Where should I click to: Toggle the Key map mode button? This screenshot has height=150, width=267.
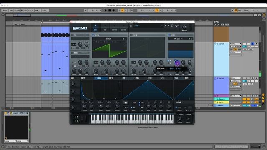point(240,10)
